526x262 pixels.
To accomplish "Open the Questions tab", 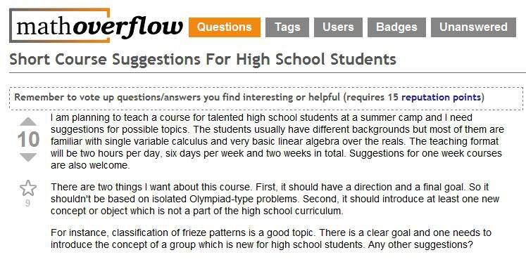I will point(225,27).
